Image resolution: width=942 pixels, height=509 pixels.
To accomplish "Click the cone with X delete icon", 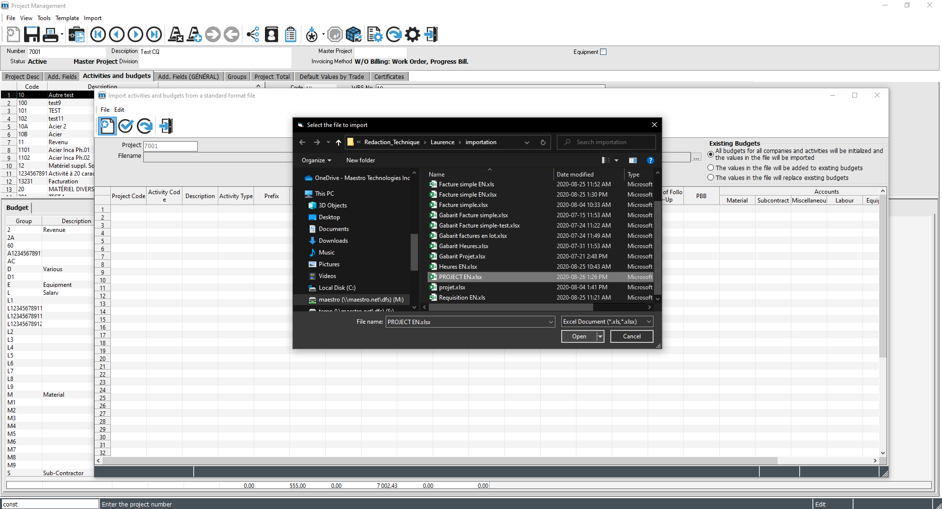I will click(176, 34).
